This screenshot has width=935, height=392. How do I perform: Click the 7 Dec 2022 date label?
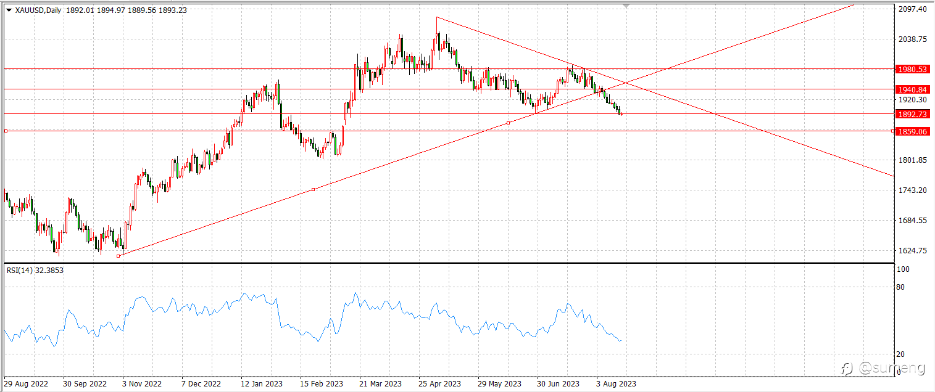click(201, 383)
